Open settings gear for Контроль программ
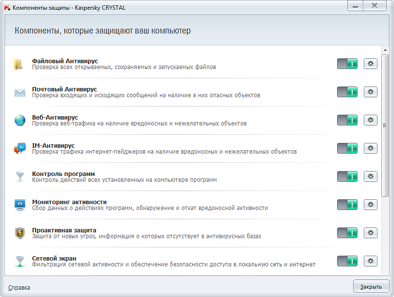Viewport: 394px width, 297px height. (370, 176)
